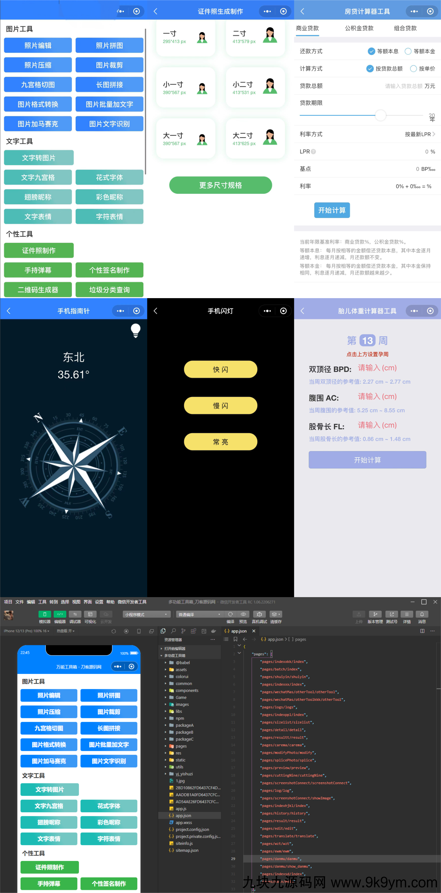
Task: Select 等额本金 repayment radio
Action: point(408,51)
